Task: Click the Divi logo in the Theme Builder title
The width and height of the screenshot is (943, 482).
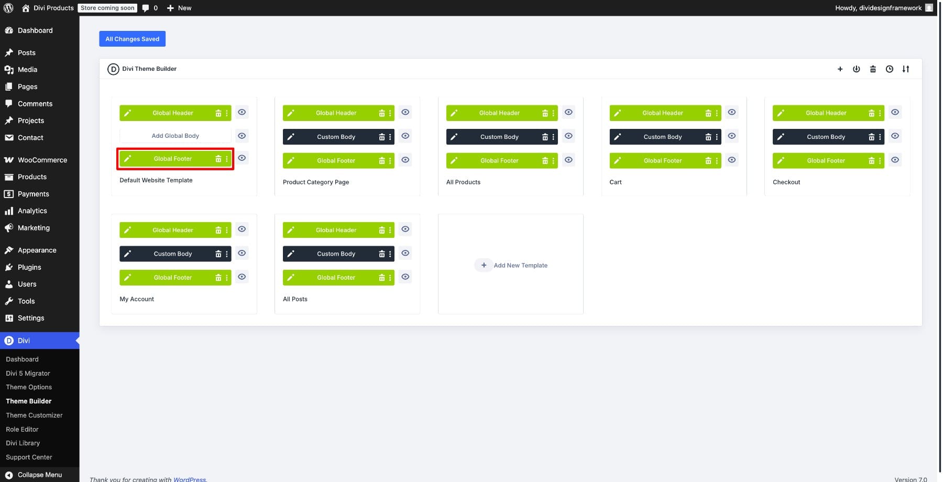Action: coord(113,69)
